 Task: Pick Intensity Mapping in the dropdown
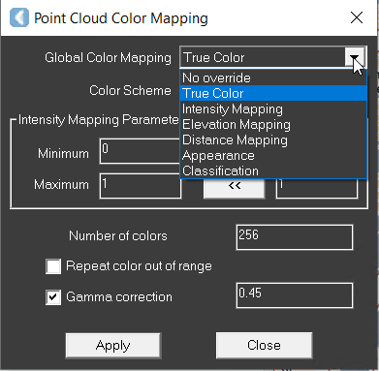coord(273,108)
